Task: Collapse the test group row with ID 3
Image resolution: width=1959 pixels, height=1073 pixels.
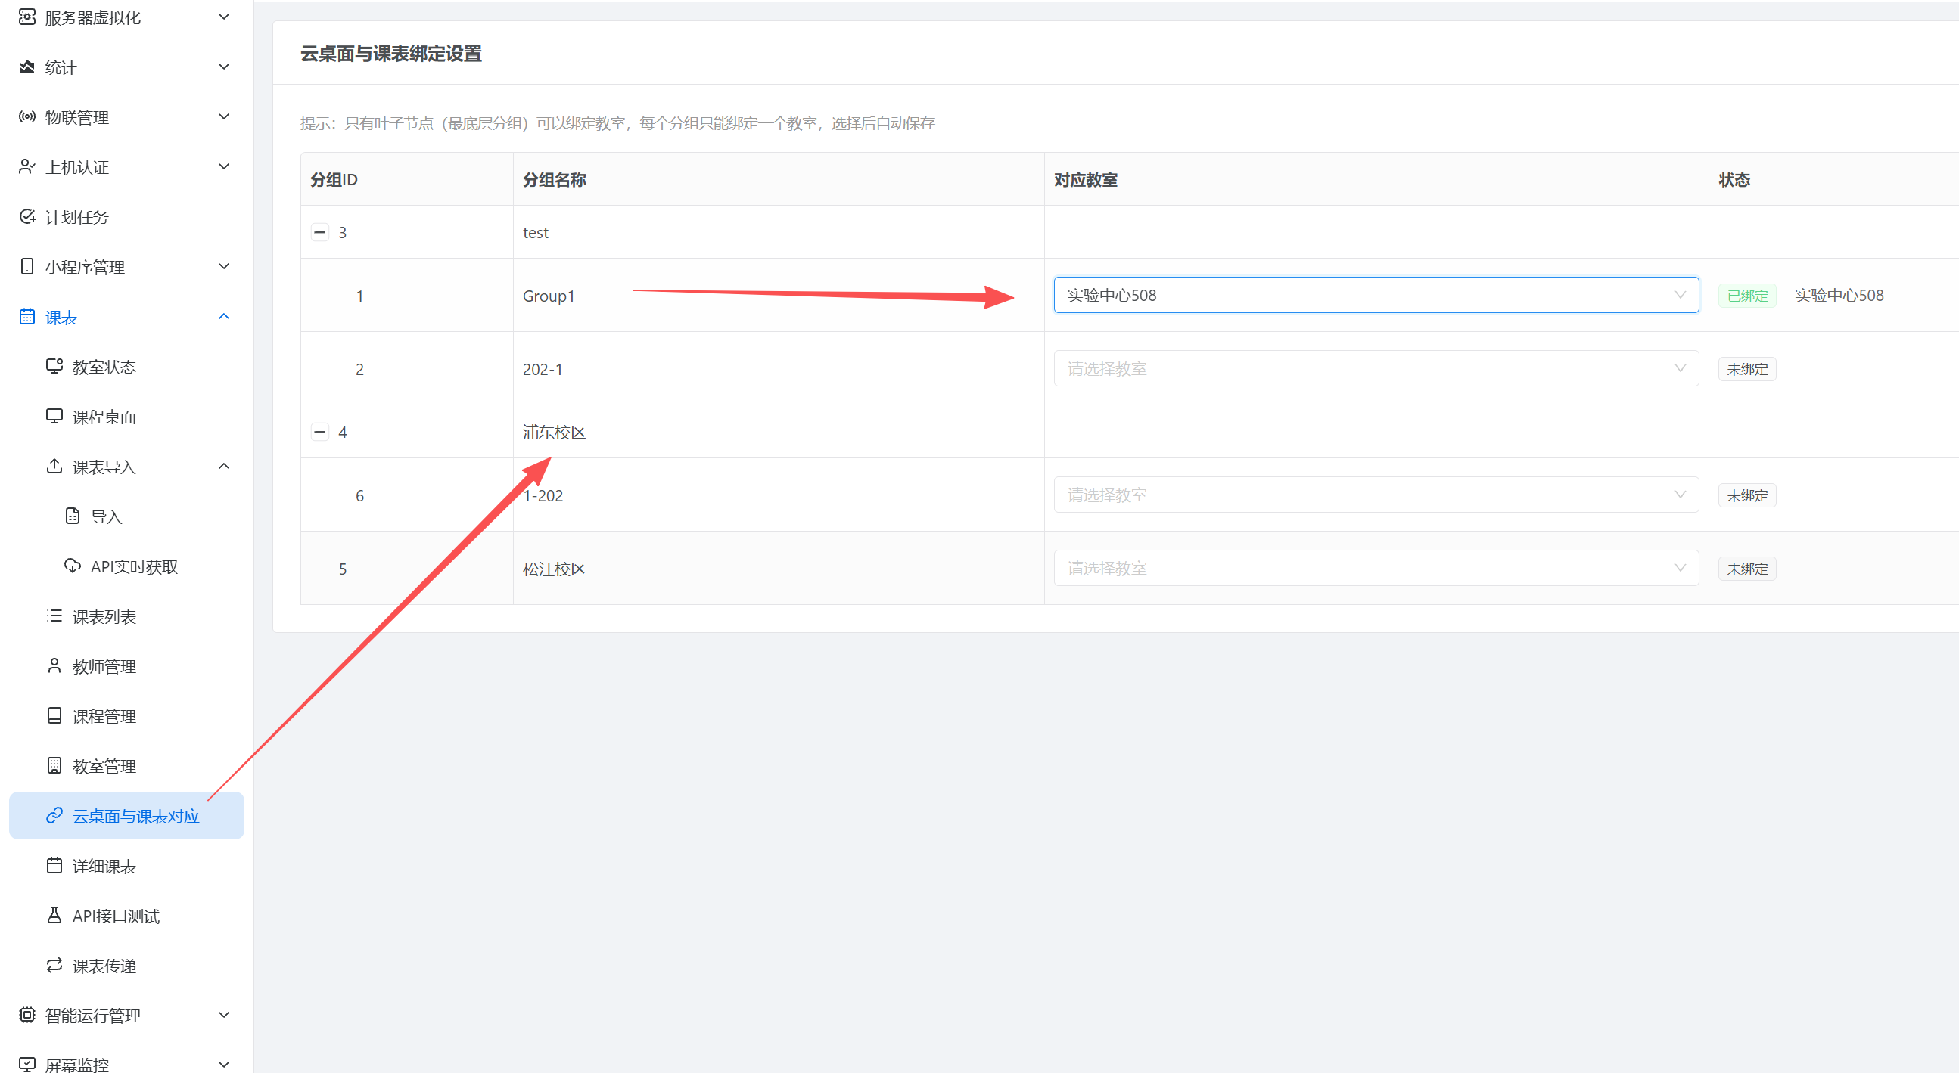Action: [320, 233]
